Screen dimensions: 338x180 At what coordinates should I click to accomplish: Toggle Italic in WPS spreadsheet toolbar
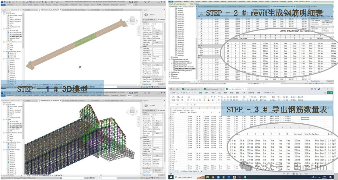[191, 100]
